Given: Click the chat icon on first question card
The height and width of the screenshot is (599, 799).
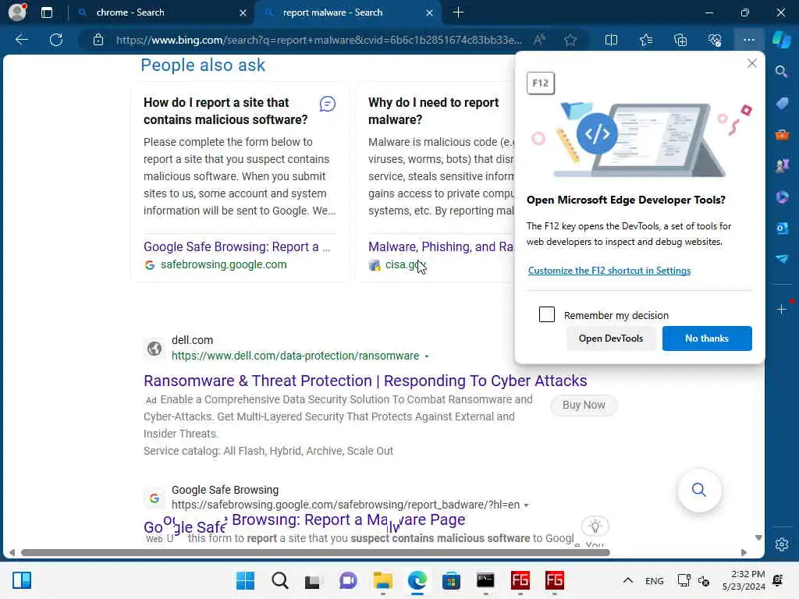Looking at the screenshot, I should pos(328,104).
